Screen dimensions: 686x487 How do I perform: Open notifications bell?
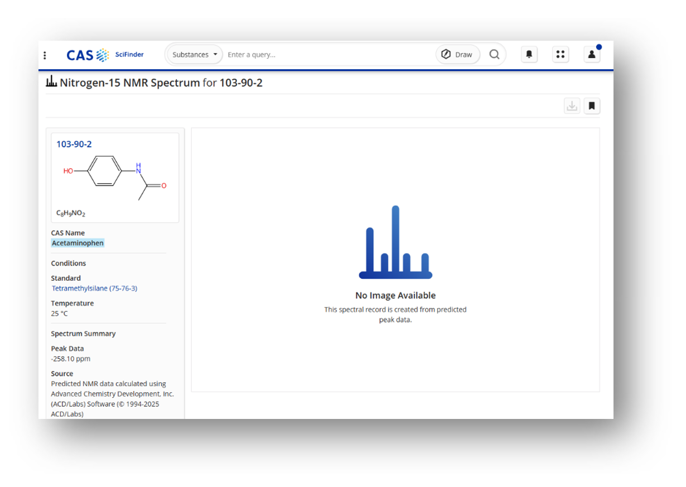529,54
